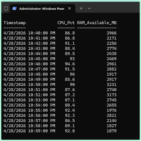Click RAM value 3173
Viewport: 141px width, 141px height.
(x=112, y=95)
